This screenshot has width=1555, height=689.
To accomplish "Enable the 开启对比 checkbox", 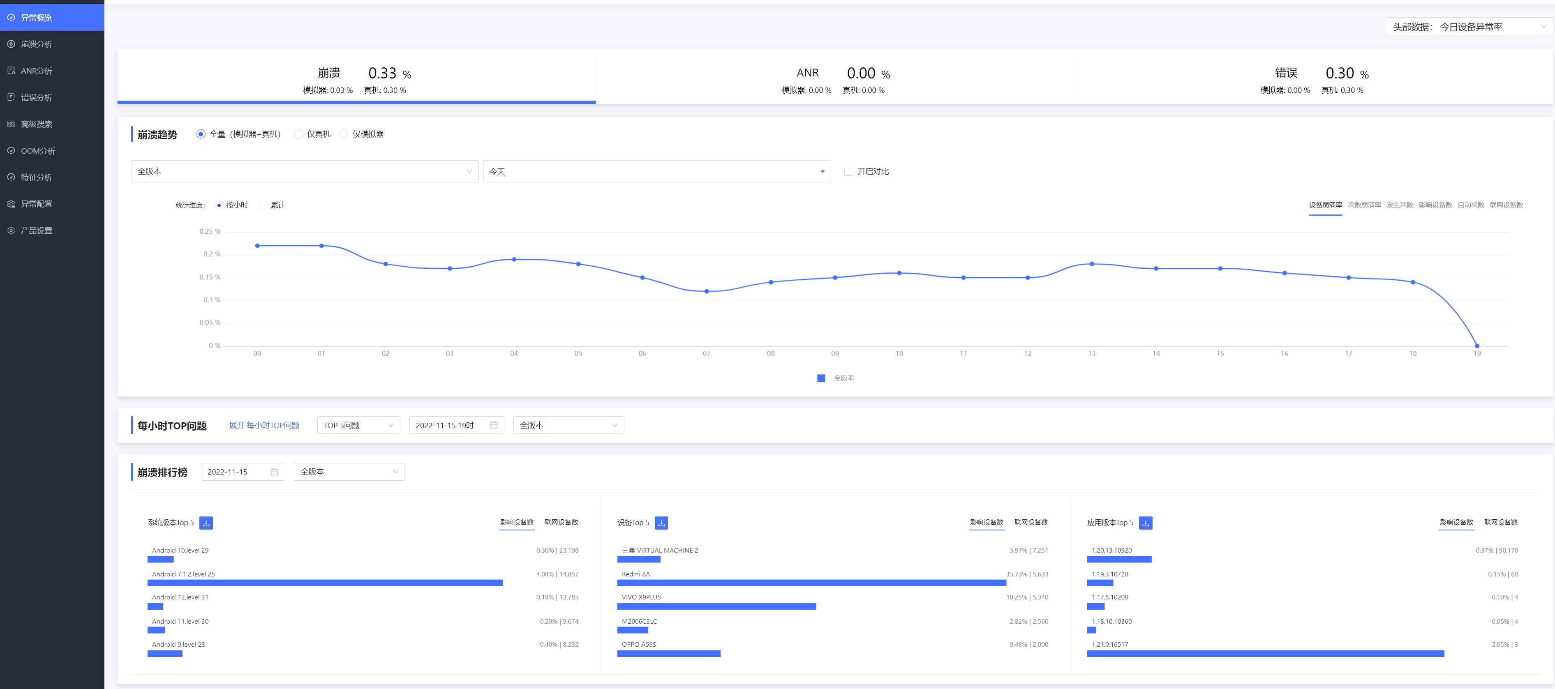I will click(x=848, y=171).
